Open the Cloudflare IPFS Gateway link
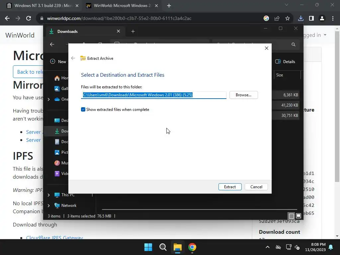Viewport: 340px width, 255px height. click(55, 238)
